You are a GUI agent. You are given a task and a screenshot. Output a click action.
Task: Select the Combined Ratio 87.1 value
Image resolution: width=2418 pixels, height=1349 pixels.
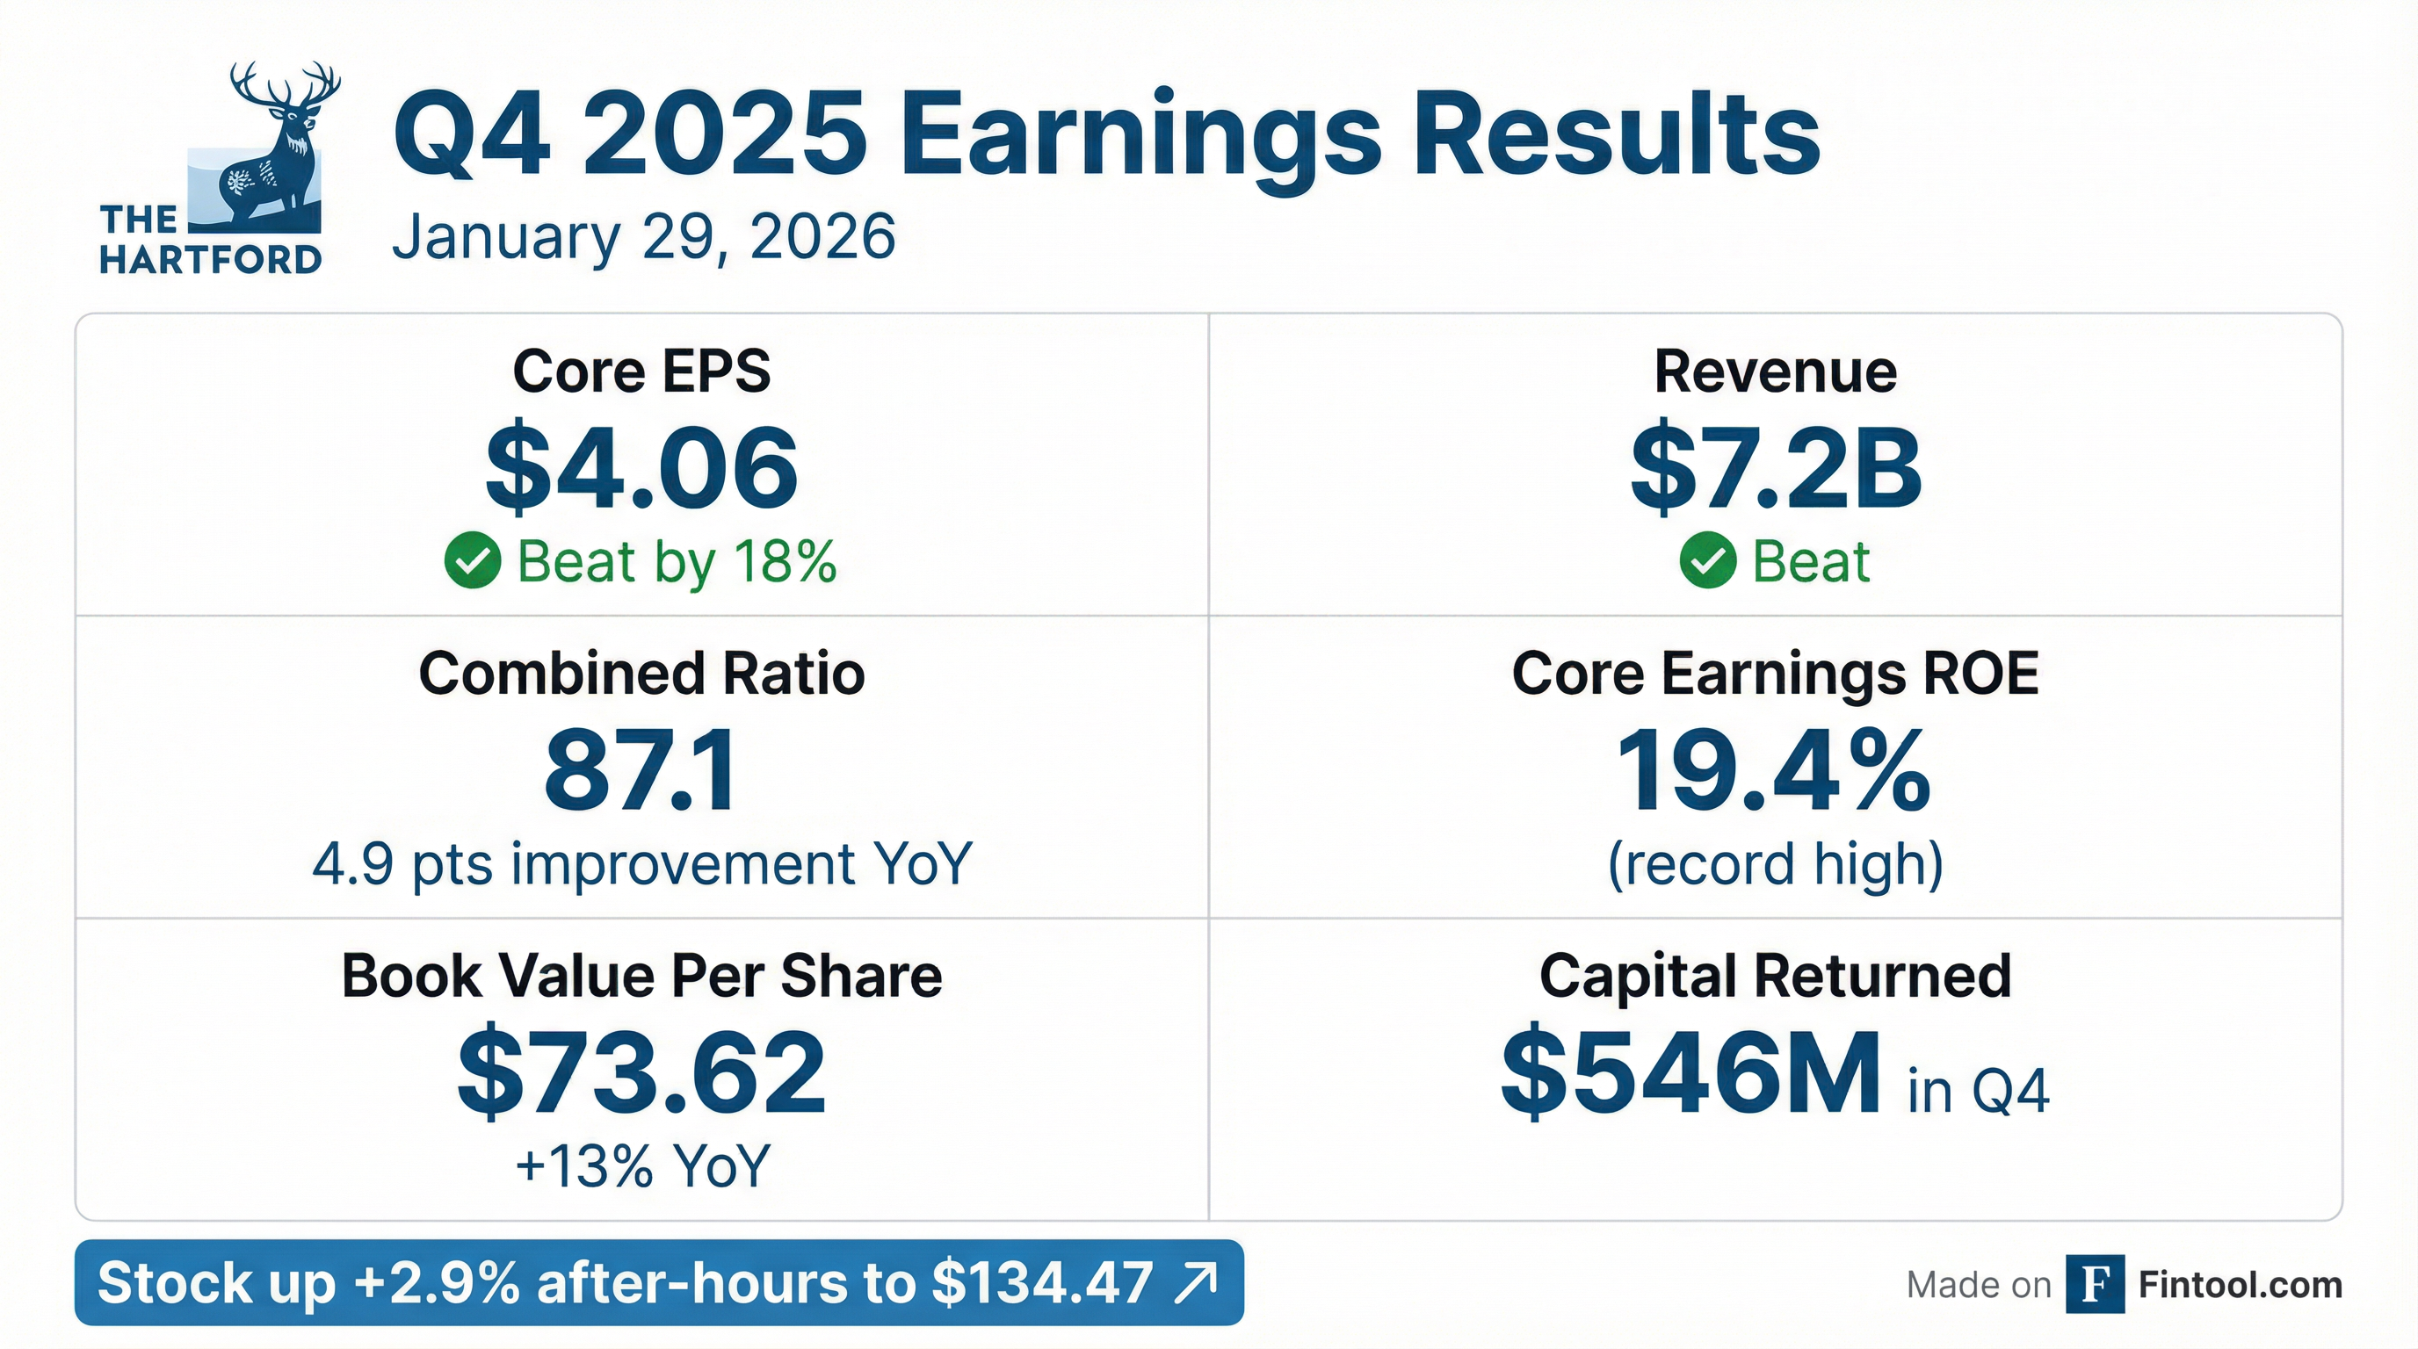click(x=642, y=770)
